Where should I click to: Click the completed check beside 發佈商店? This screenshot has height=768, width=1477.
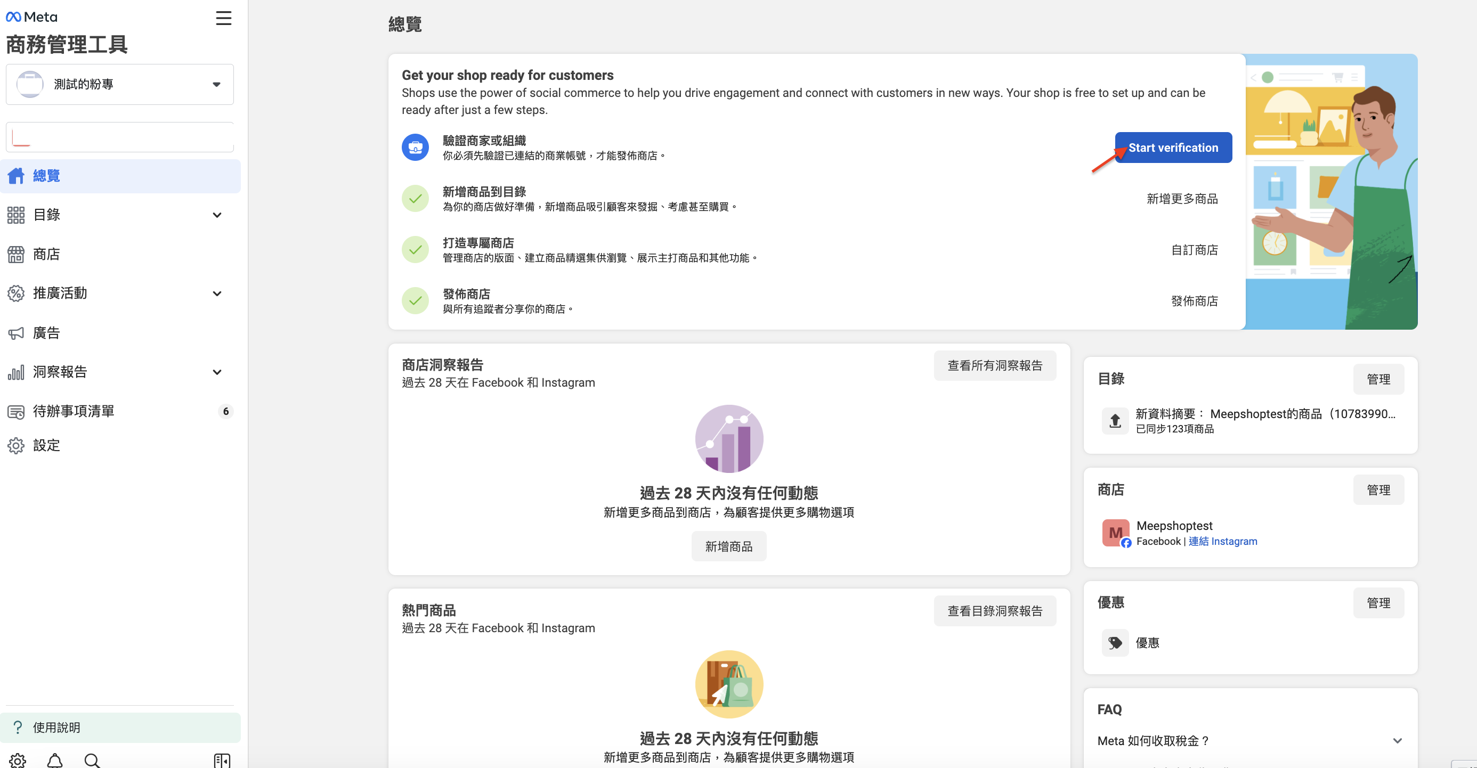tap(415, 300)
